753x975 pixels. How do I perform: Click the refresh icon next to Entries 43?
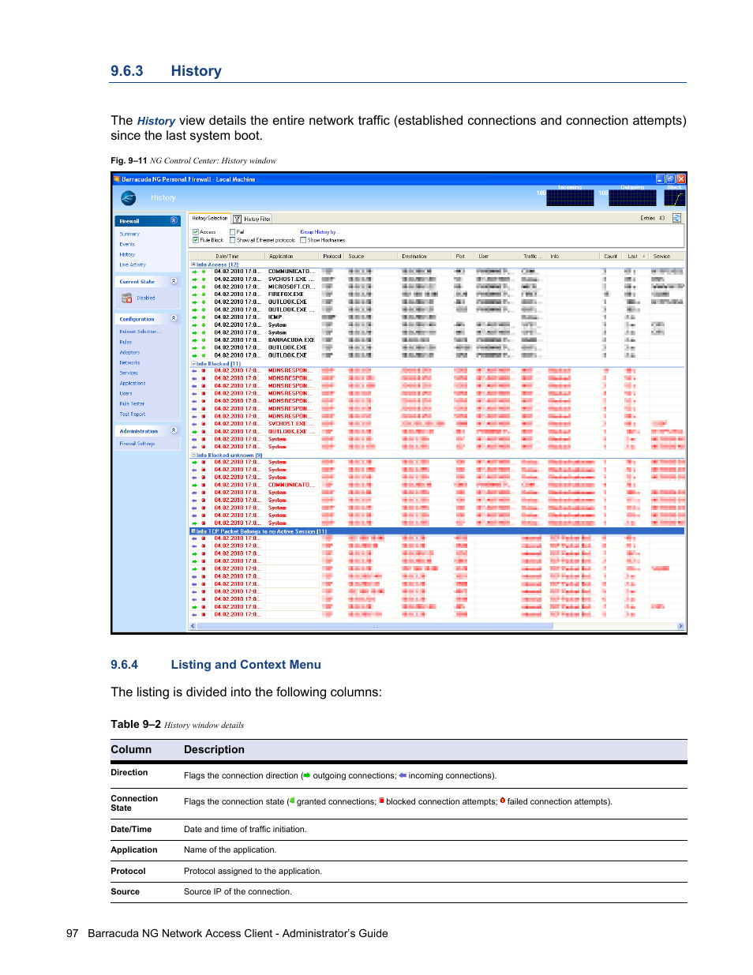tap(676, 218)
